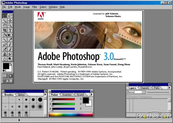Select the Zoom magnifier tool
173x123 pixels.
10,26
